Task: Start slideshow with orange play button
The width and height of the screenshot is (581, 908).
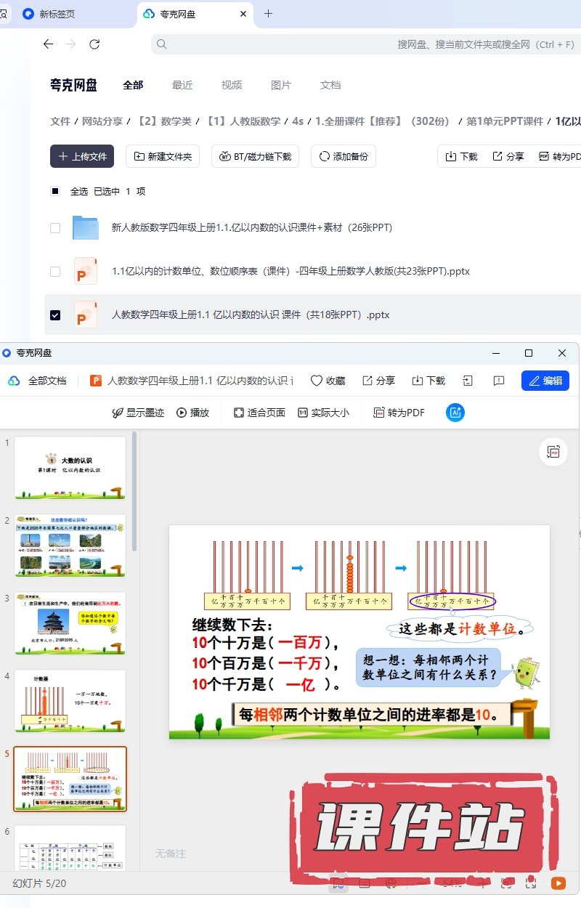Action: 558,883
